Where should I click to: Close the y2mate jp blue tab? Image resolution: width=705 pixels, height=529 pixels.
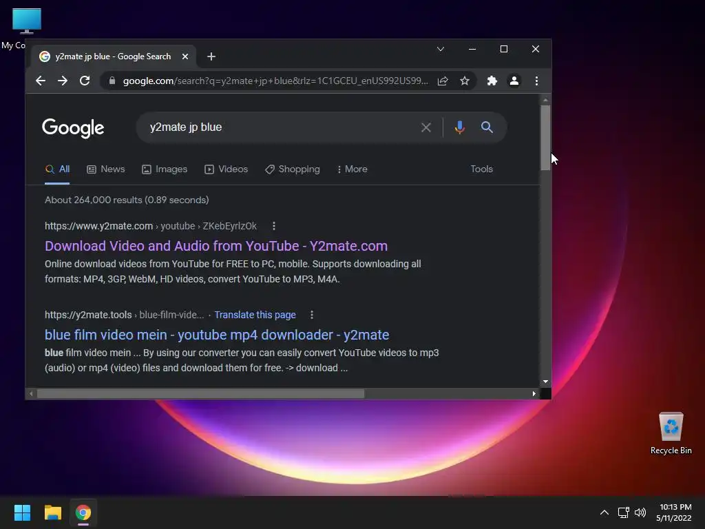185,56
